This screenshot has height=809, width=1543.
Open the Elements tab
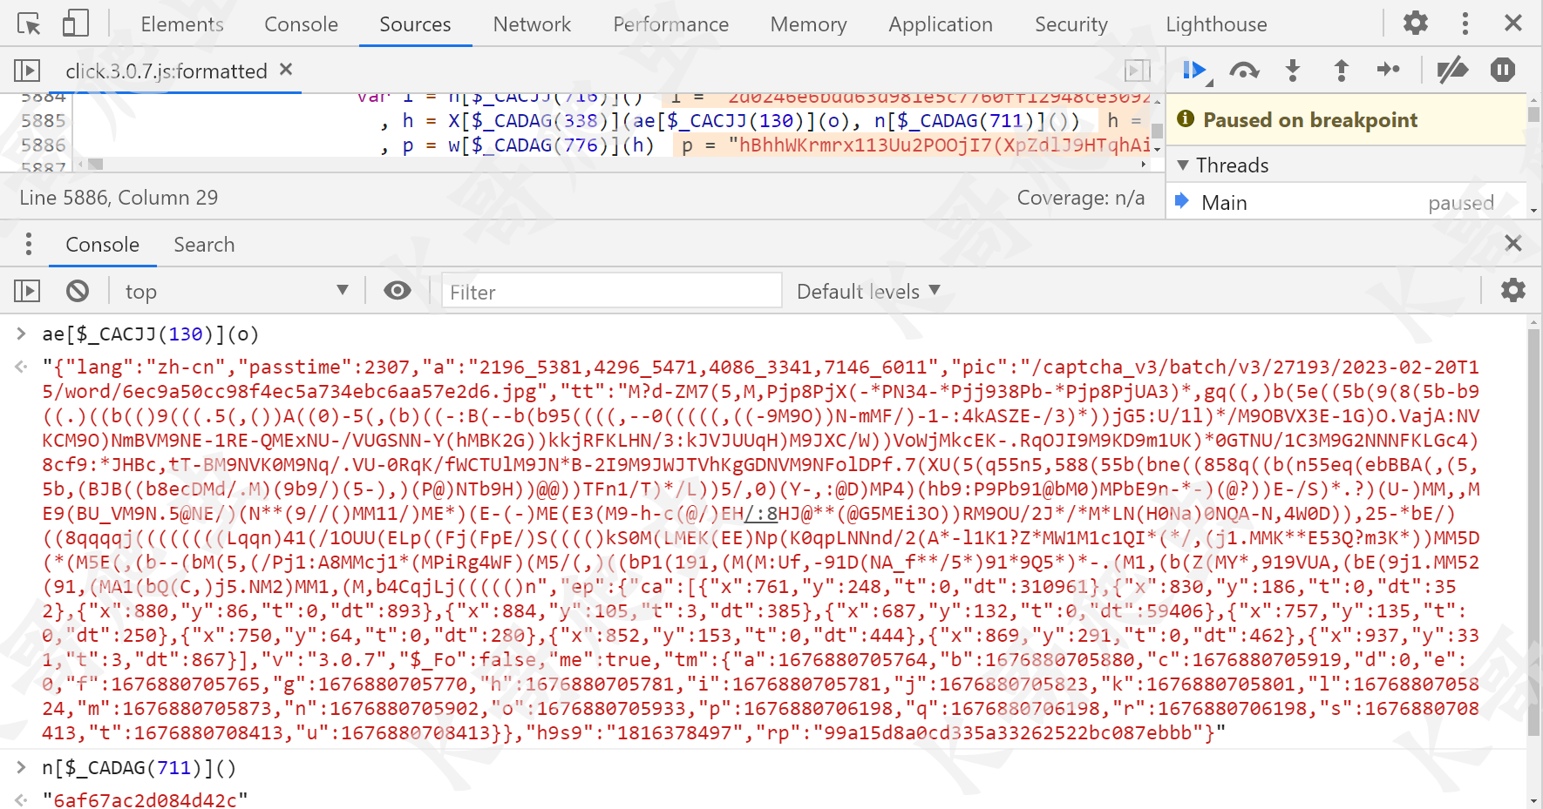[x=182, y=24]
